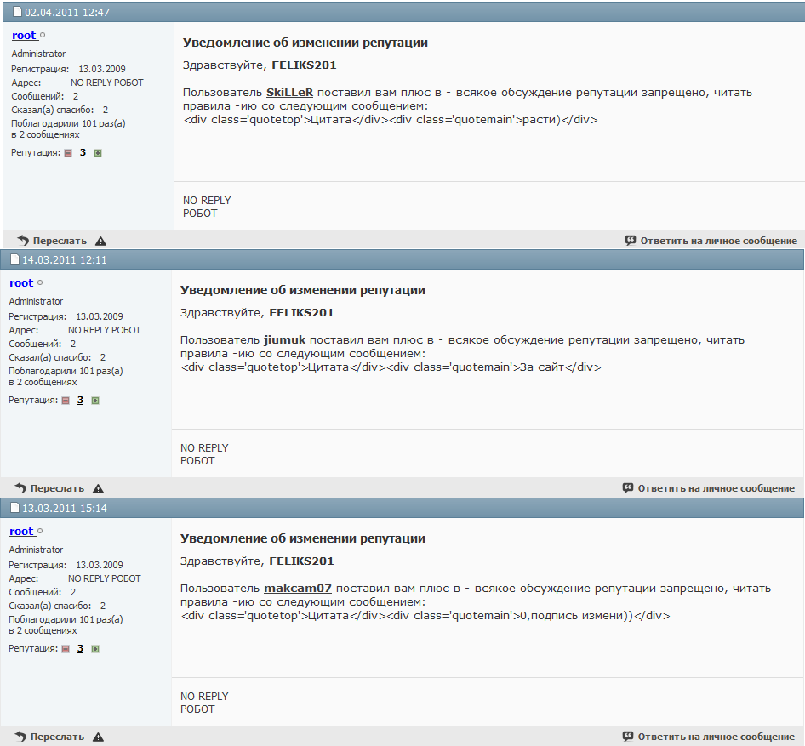Raise reputation with the green plus in the 14.03.2011 message
The width and height of the screenshot is (805, 746).
[95, 401]
